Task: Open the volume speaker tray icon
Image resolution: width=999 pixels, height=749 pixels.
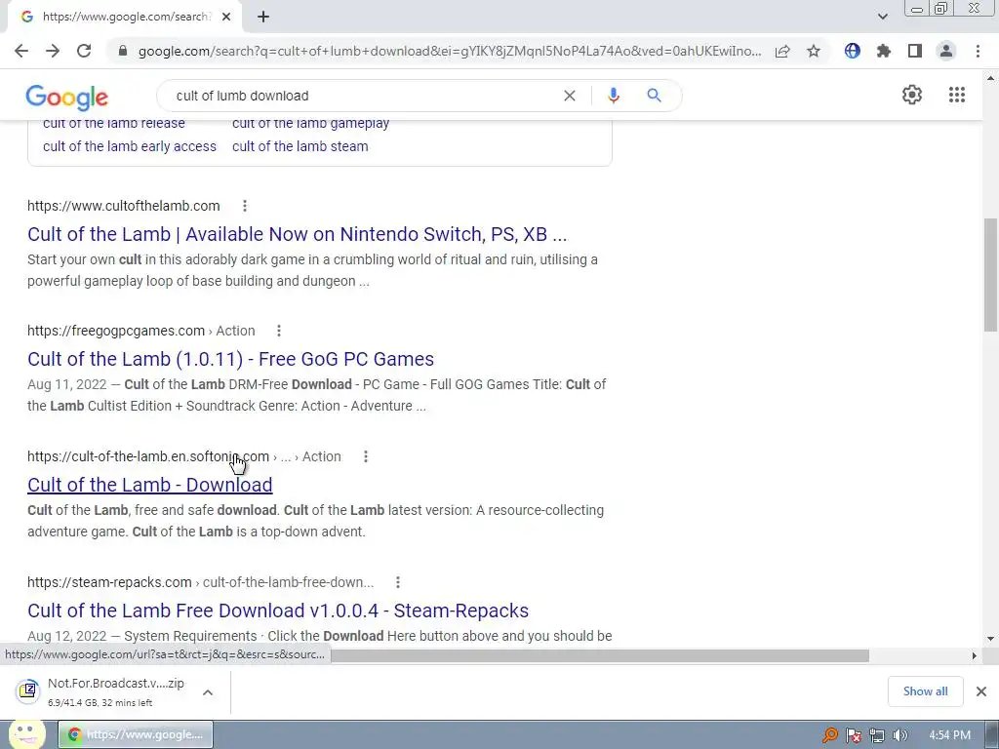Action: tap(899, 735)
